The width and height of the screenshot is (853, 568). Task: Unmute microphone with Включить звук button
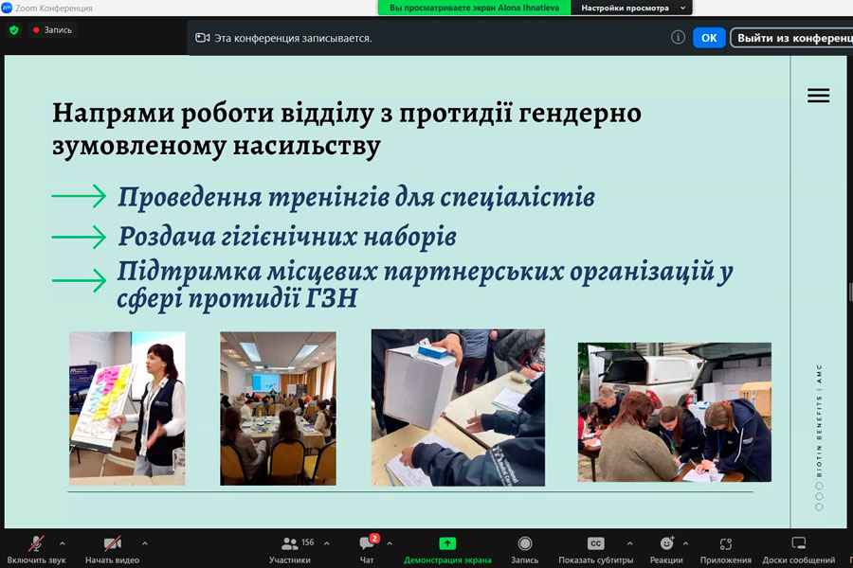(36, 543)
